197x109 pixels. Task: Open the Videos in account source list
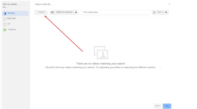[x=64, y=12]
